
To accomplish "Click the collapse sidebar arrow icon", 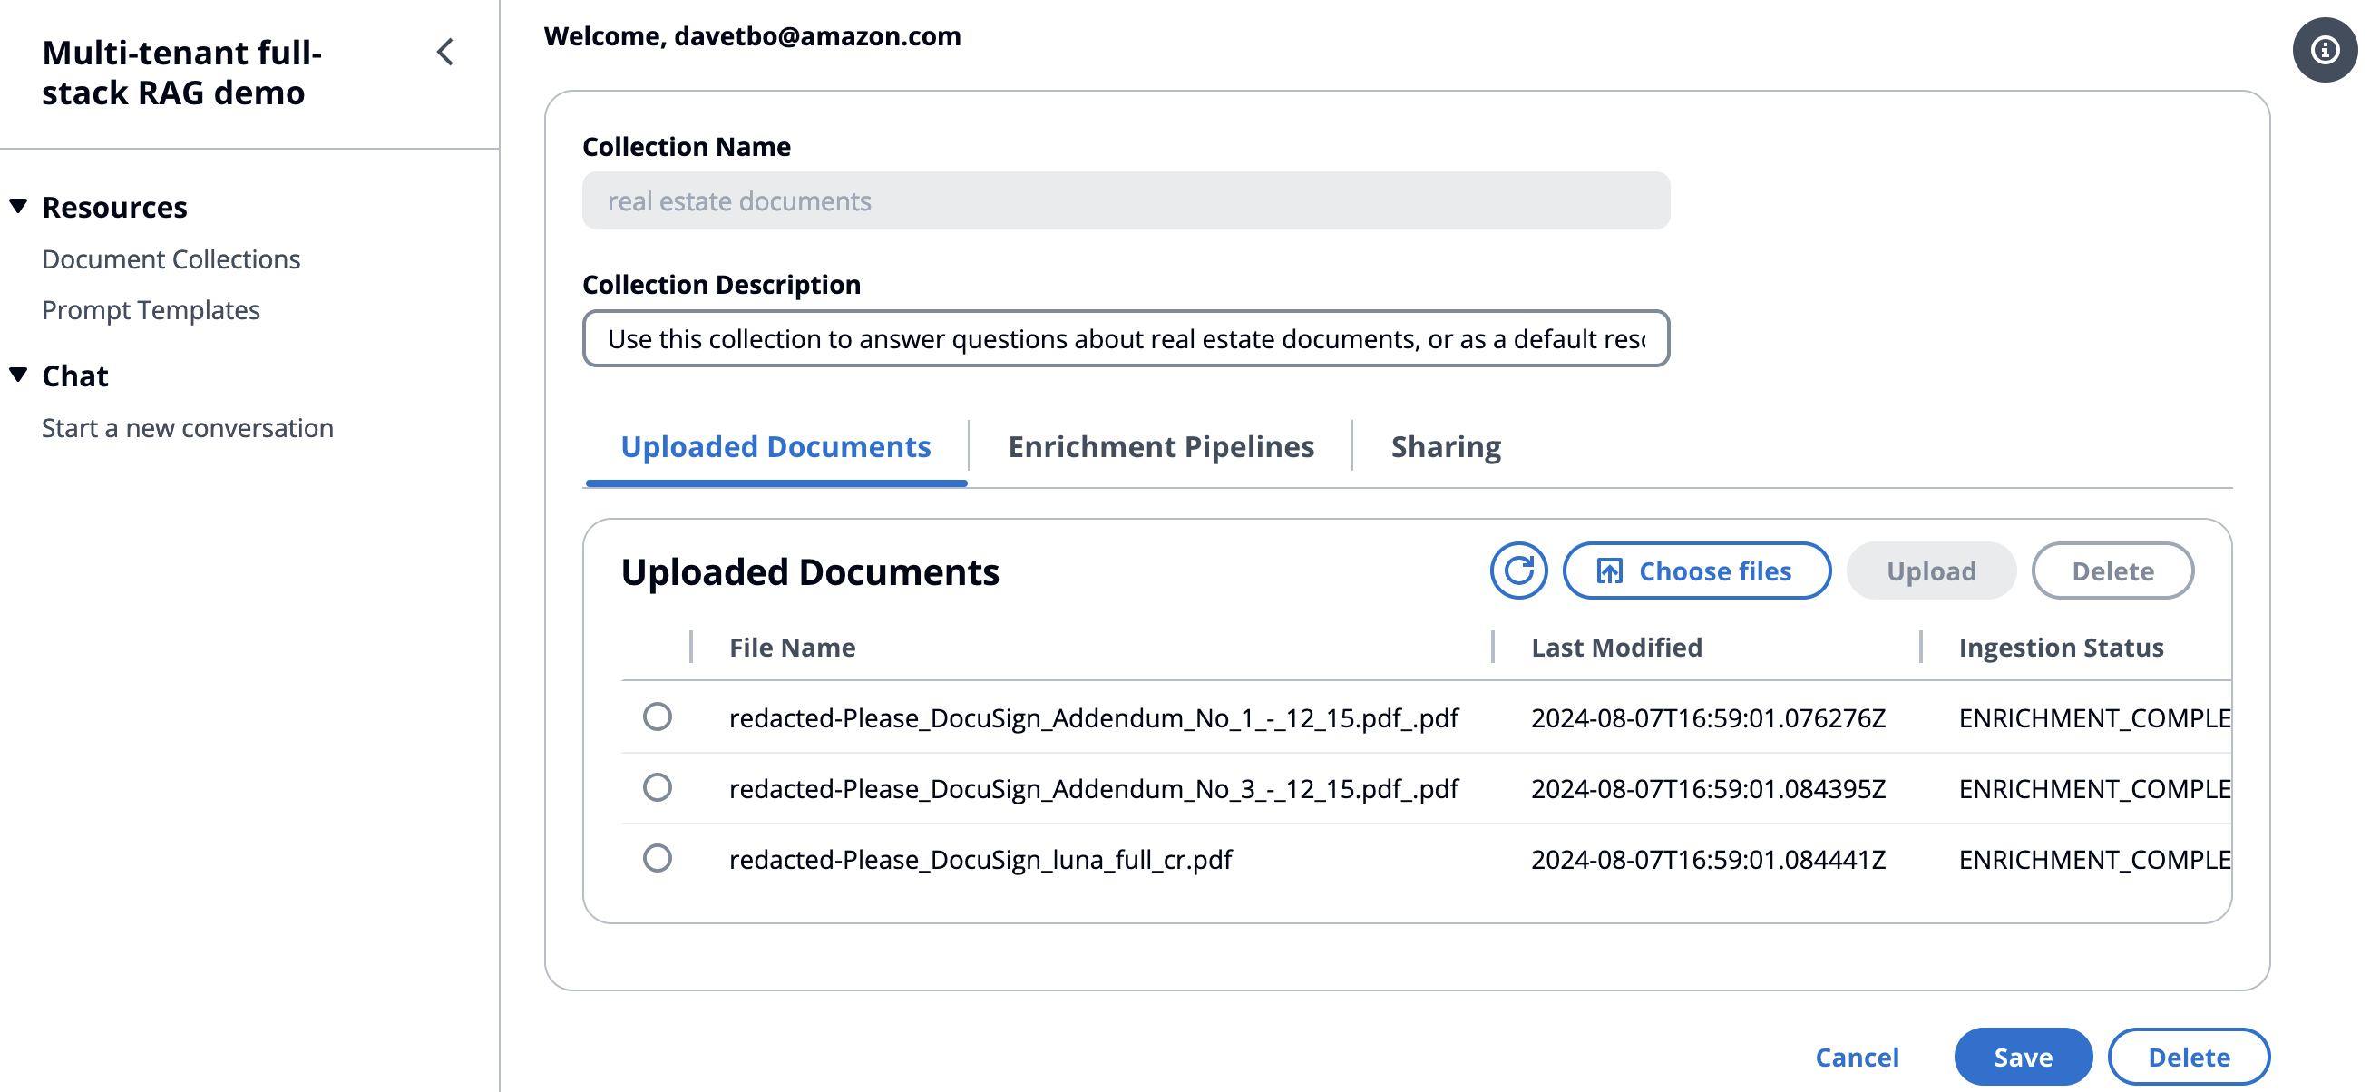I will coord(444,52).
